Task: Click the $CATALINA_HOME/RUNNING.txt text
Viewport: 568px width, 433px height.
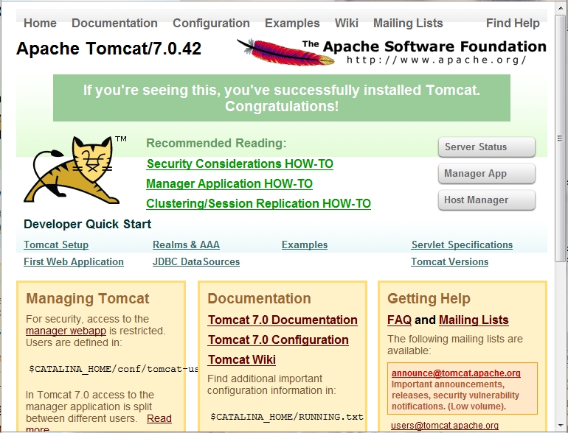Action: 287,417
